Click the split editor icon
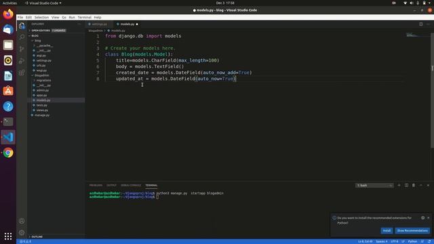 point(420,24)
